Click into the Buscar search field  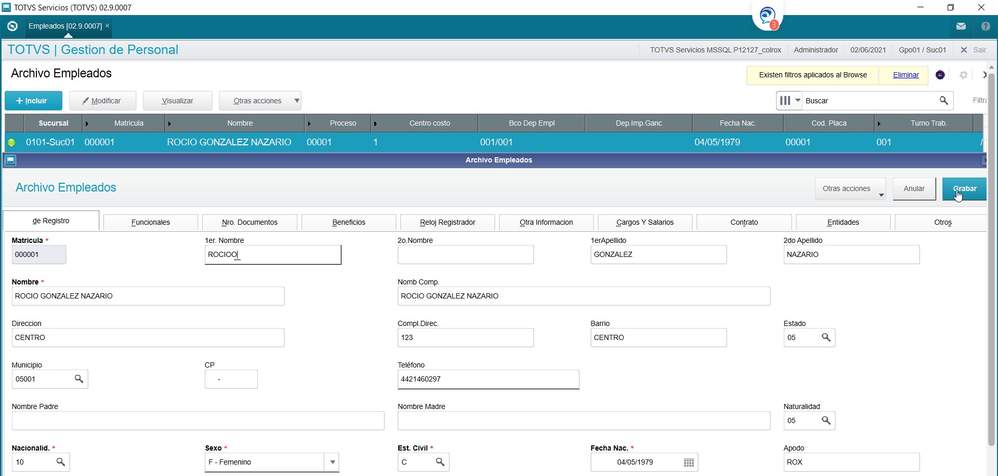point(870,101)
